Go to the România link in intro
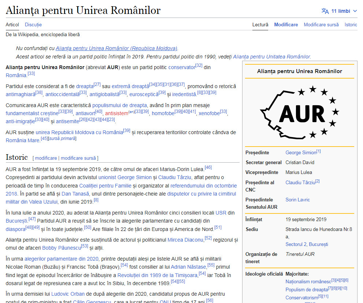This screenshot has width=363, height=303. tap(16, 76)
